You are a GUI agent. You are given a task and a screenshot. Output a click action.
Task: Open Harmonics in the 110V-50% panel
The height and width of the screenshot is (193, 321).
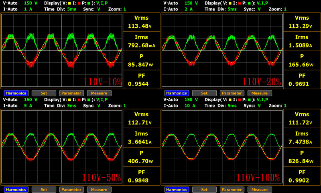click(16, 190)
